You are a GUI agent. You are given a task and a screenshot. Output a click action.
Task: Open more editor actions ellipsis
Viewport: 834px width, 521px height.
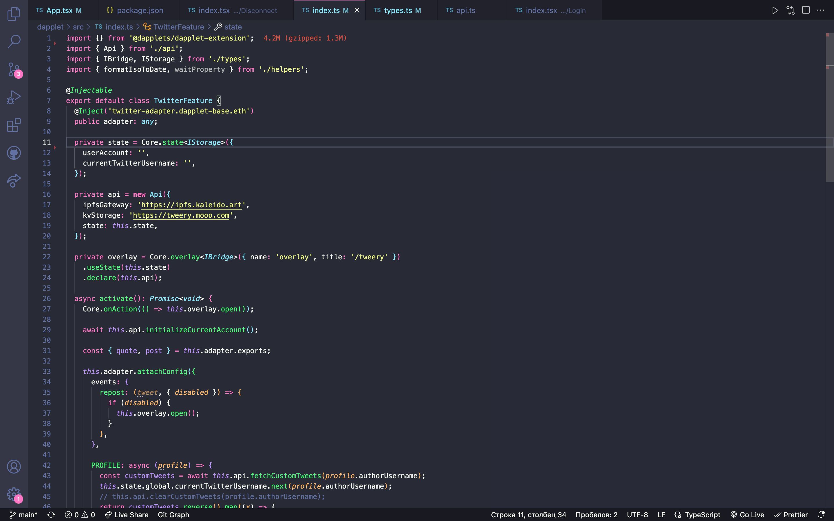821,10
